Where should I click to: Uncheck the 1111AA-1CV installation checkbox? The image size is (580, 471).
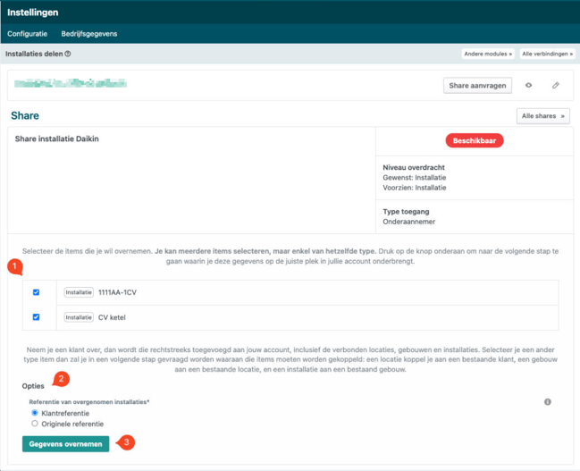(36, 292)
